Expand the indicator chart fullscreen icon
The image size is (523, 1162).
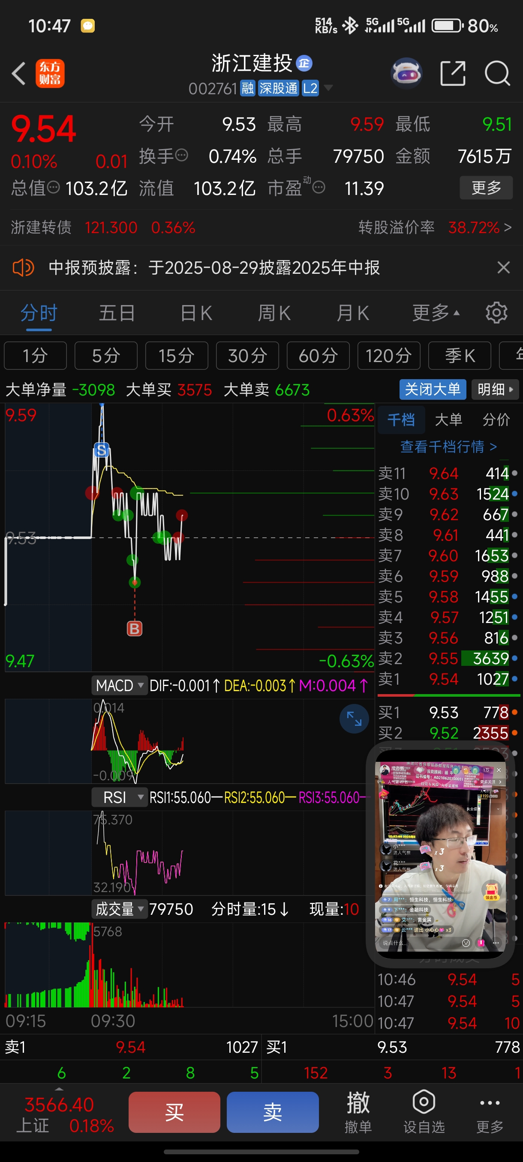354,719
